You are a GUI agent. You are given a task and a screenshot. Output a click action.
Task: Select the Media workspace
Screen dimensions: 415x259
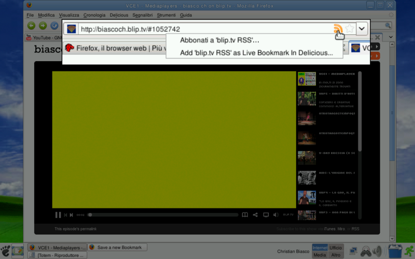320,255
